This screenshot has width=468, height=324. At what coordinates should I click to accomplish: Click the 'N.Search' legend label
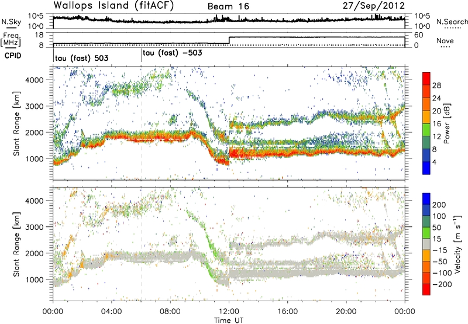(x=452, y=22)
